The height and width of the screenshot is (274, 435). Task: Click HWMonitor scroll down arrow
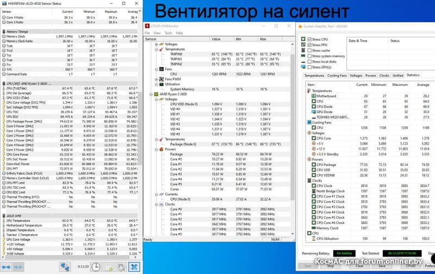pyautogui.click(x=293, y=234)
